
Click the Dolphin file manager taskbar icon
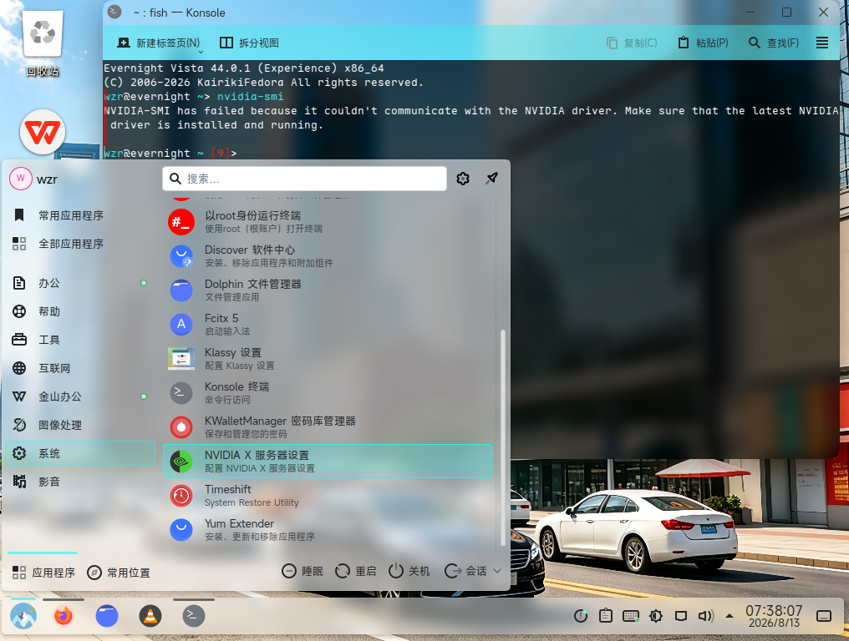click(x=107, y=616)
